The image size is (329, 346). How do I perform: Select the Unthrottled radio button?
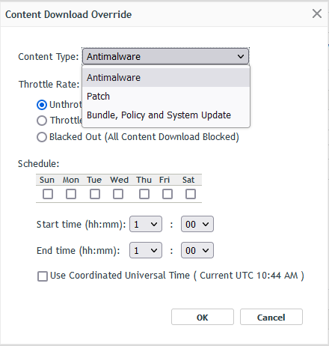coord(42,105)
